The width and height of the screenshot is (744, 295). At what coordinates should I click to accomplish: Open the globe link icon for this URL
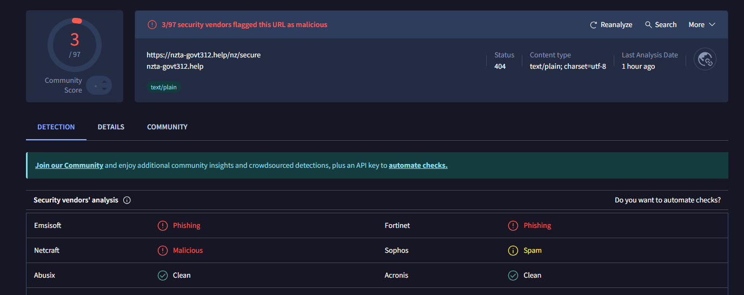705,60
